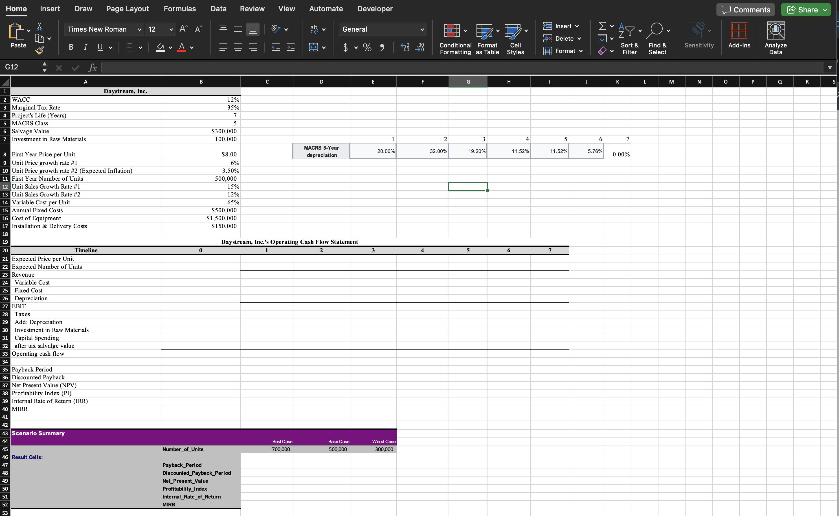Open the Analyze Data pane
Viewport: 839px width, 516px height.
coord(775,38)
